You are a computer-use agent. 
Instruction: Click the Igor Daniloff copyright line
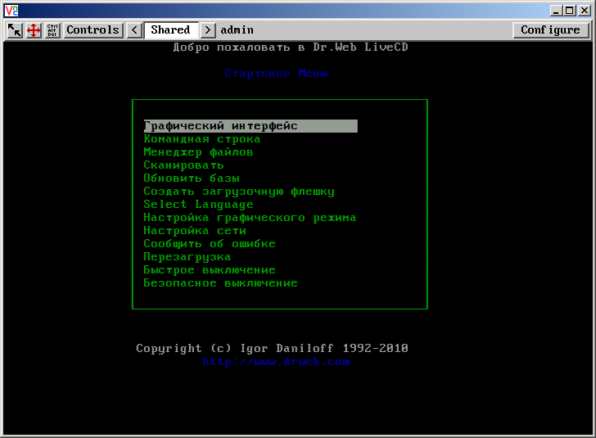click(x=272, y=348)
